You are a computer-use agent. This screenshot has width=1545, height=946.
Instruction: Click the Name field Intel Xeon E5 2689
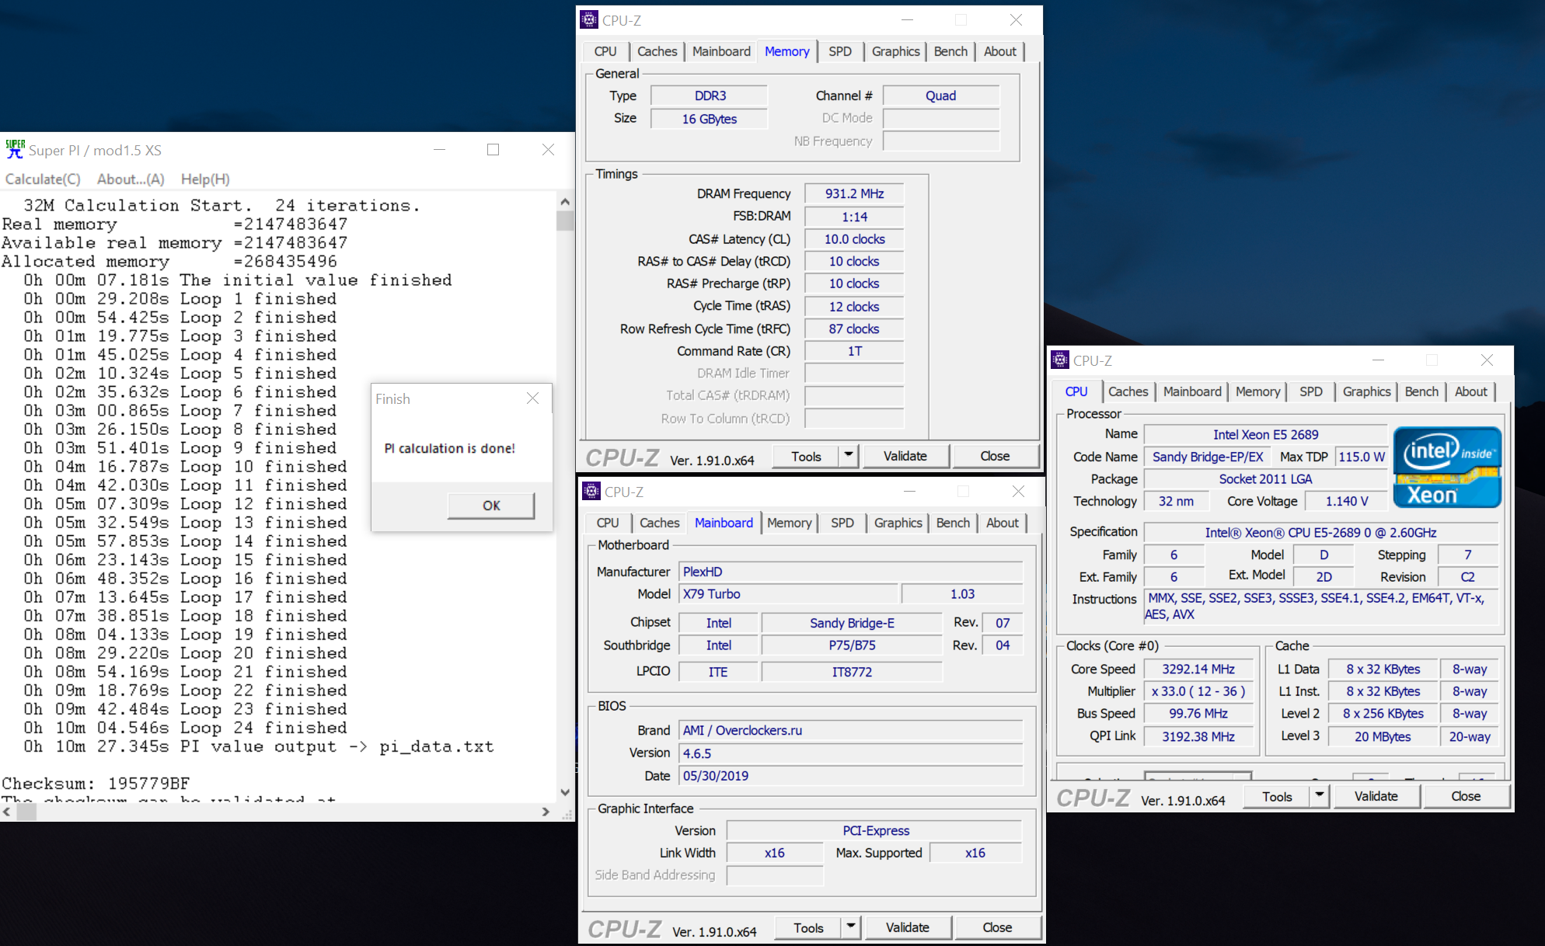(x=1265, y=434)
